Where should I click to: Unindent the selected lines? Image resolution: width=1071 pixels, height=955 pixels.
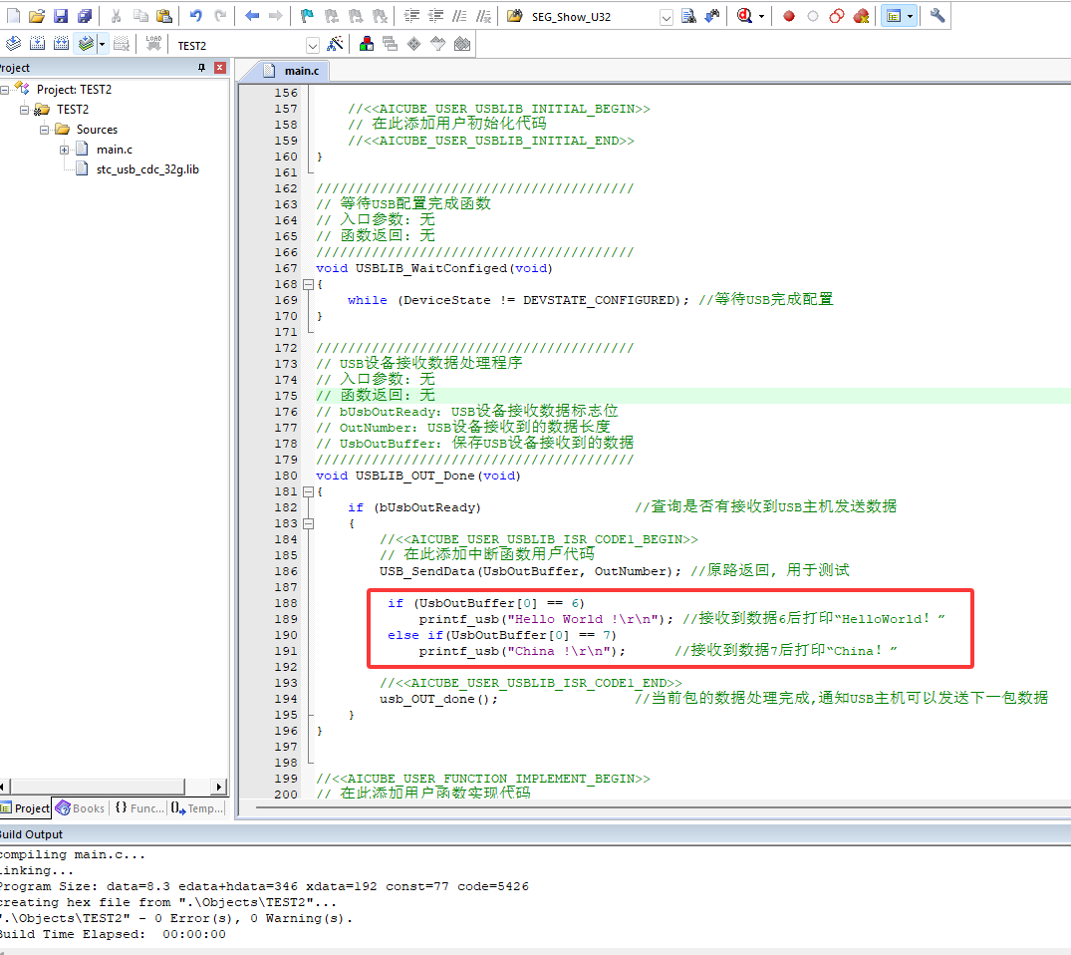[435, 16]
